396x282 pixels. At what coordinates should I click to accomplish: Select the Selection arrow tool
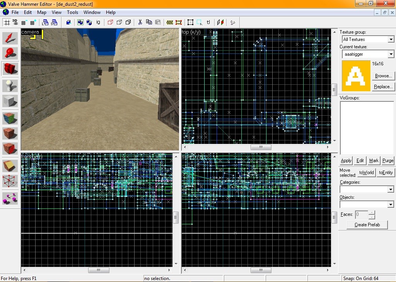10,38
